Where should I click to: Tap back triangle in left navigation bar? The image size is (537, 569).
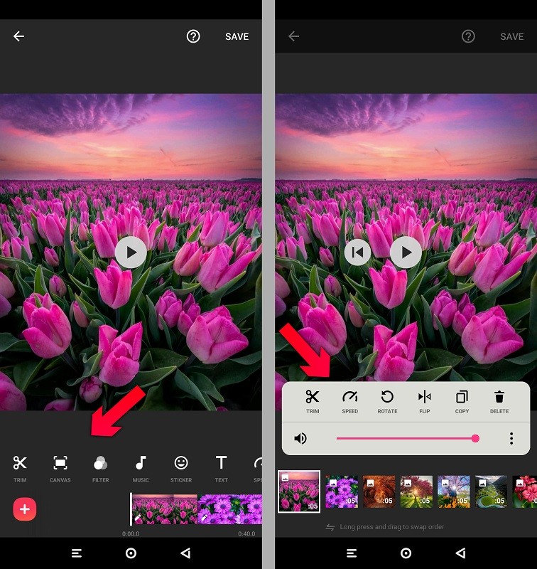coord(185,553)
